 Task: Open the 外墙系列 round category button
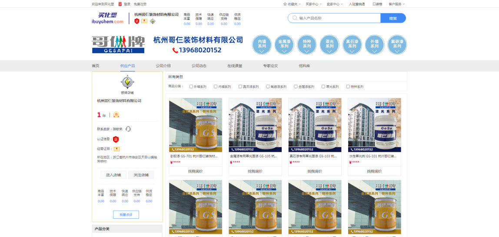click(x=375, y=45)
